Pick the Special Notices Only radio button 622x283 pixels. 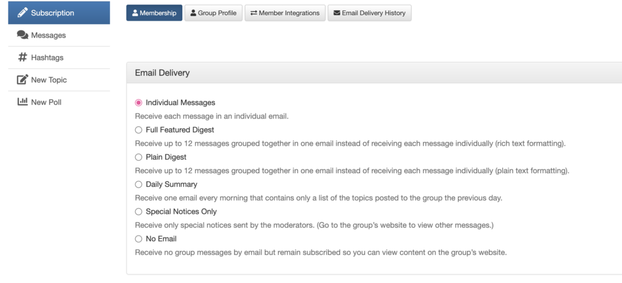138,212
